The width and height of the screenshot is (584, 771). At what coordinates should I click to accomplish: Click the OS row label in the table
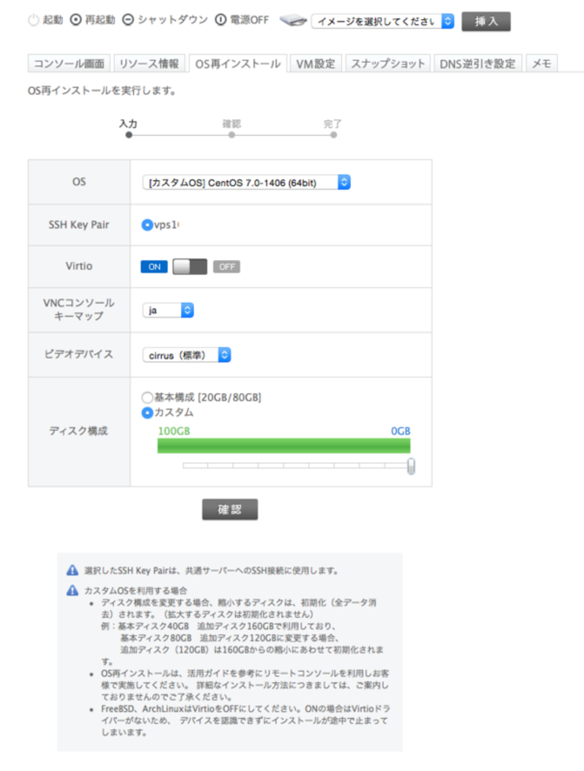(79, 182)
